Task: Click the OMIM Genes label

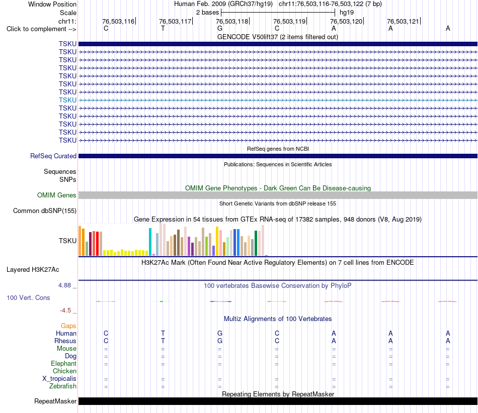Action: point(57,195)
